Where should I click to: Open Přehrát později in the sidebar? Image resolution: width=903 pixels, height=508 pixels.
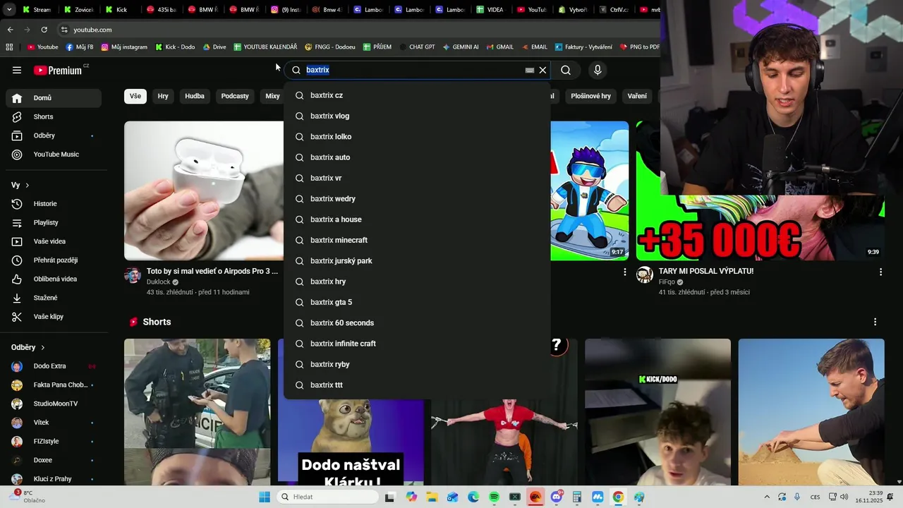(x=54, y=260)
